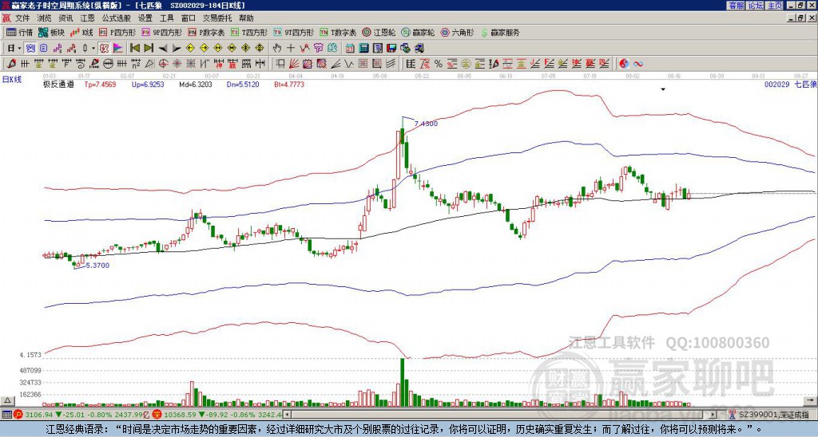Jump to first bar with skip-back icon
This screenshot has height=437, width=818.
pyautogui.click(x=134, y=49)
